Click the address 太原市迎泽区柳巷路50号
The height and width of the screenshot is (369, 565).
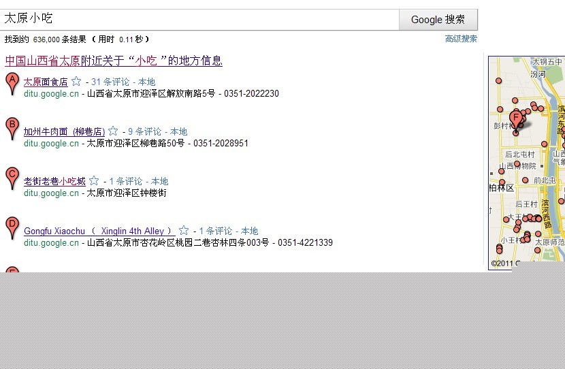(x=135, y=144)
